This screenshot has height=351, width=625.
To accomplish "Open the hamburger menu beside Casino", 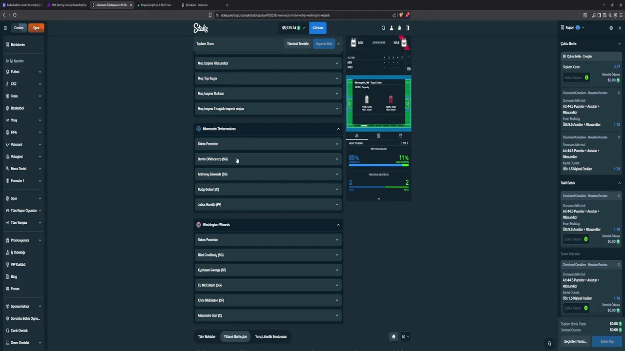I will click(x=5, y=28).
